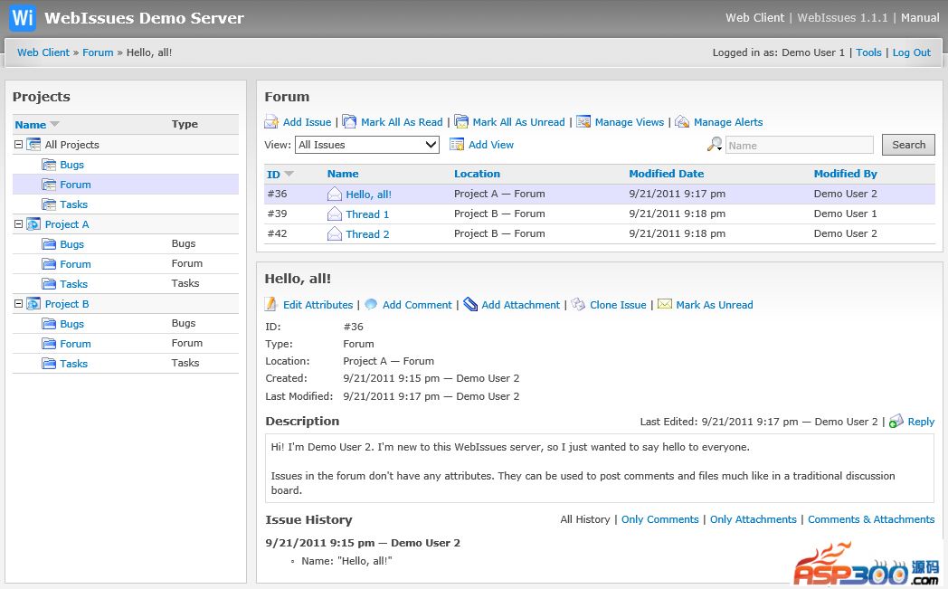Show Only Attachments in issue history
Image resolution: width=948 pixels, height=589 pixels.
tap(753, 519)
